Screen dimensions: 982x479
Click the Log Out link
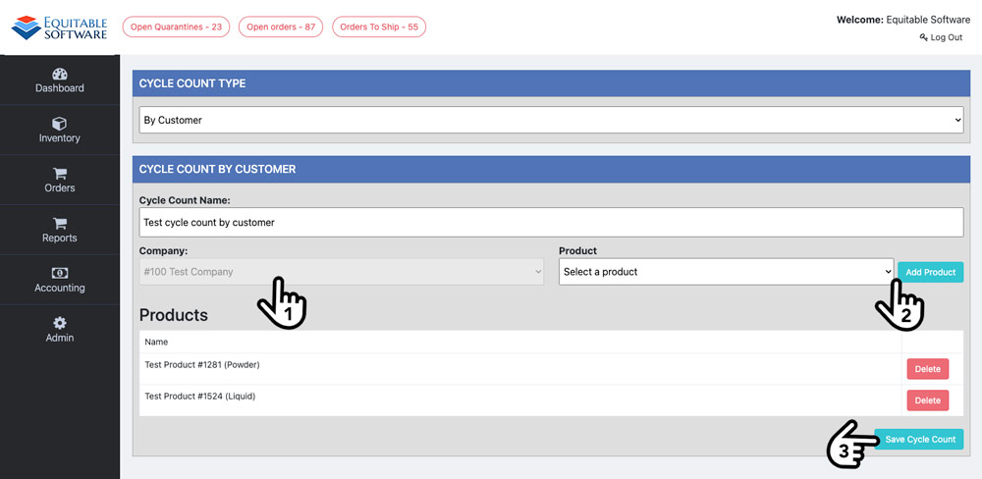point(947,37)
